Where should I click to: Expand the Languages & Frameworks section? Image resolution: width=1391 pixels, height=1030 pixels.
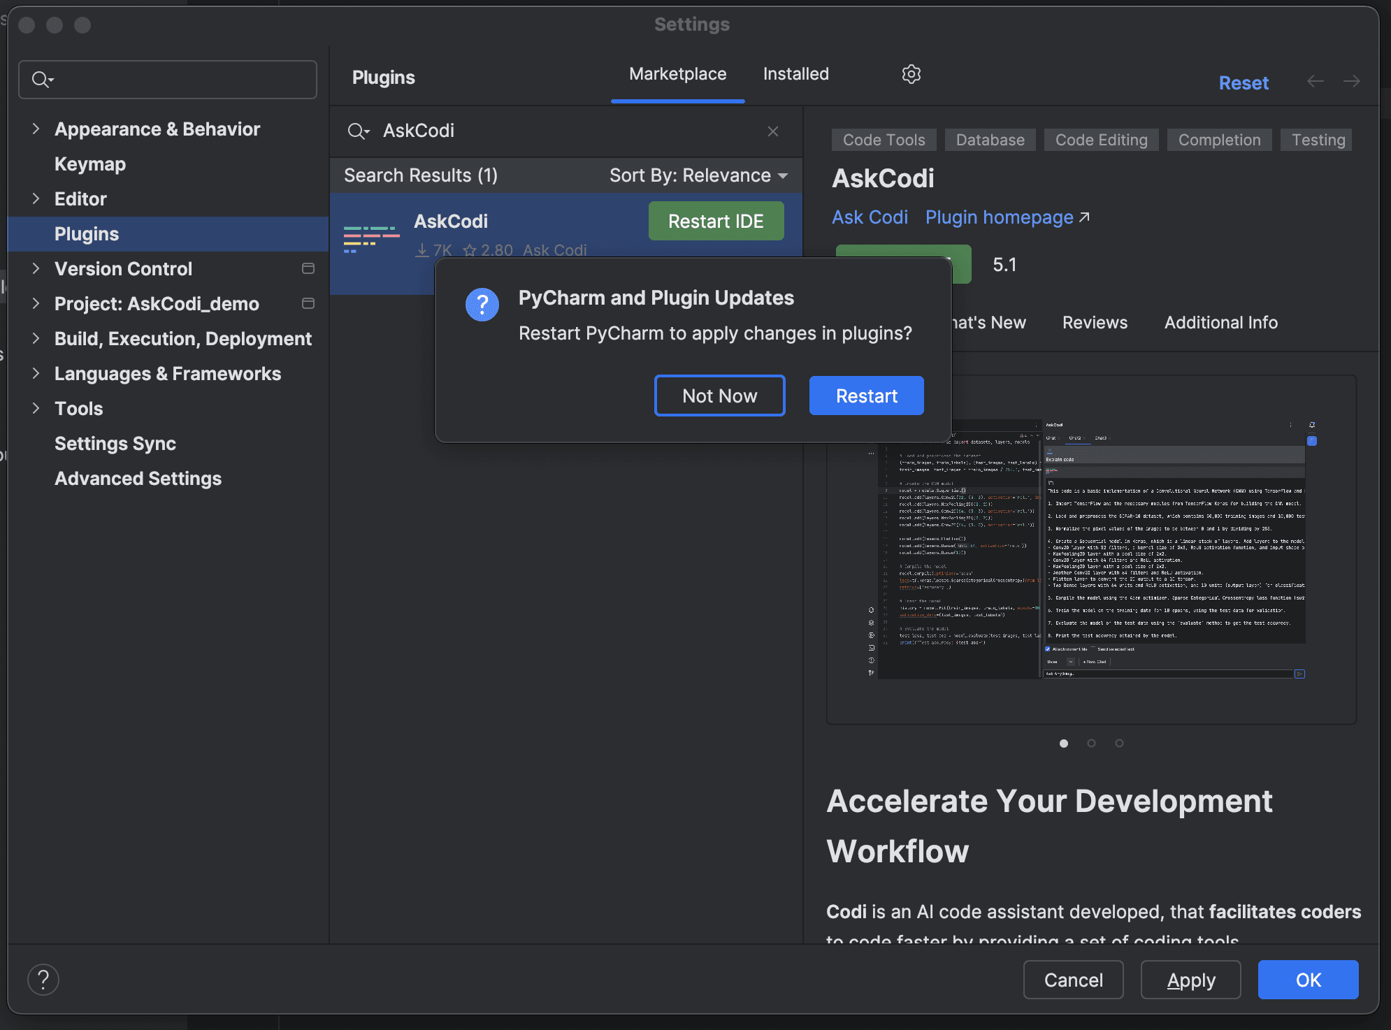tap(35, 373)
